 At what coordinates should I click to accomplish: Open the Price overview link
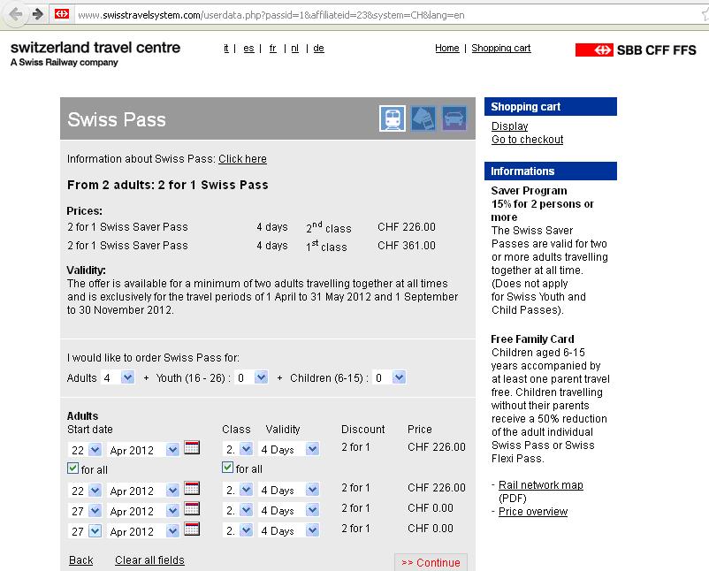533,511
